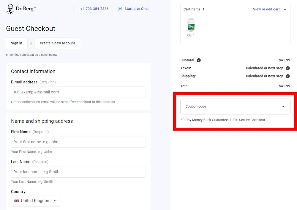The width and height of the screenshot is (297, 210).
Task: Click 'Your Last Name. e.g. Smith' hint
Action: [x=32, y=182]
